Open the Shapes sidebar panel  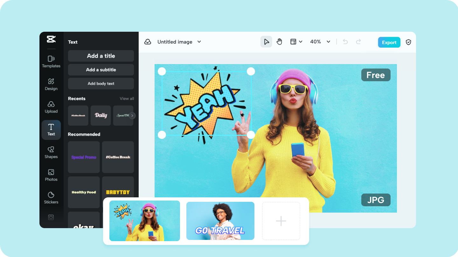pos(51,153)
